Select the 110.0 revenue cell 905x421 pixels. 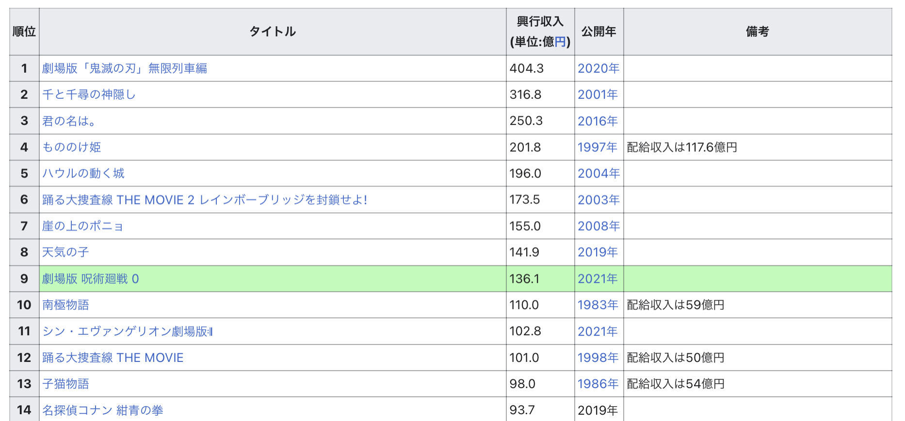click(540, 305)
